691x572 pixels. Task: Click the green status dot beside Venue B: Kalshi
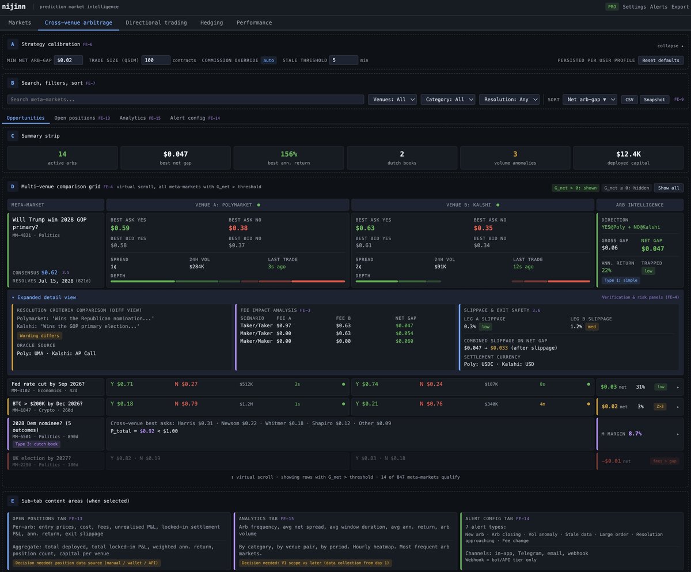coord(499,204)
